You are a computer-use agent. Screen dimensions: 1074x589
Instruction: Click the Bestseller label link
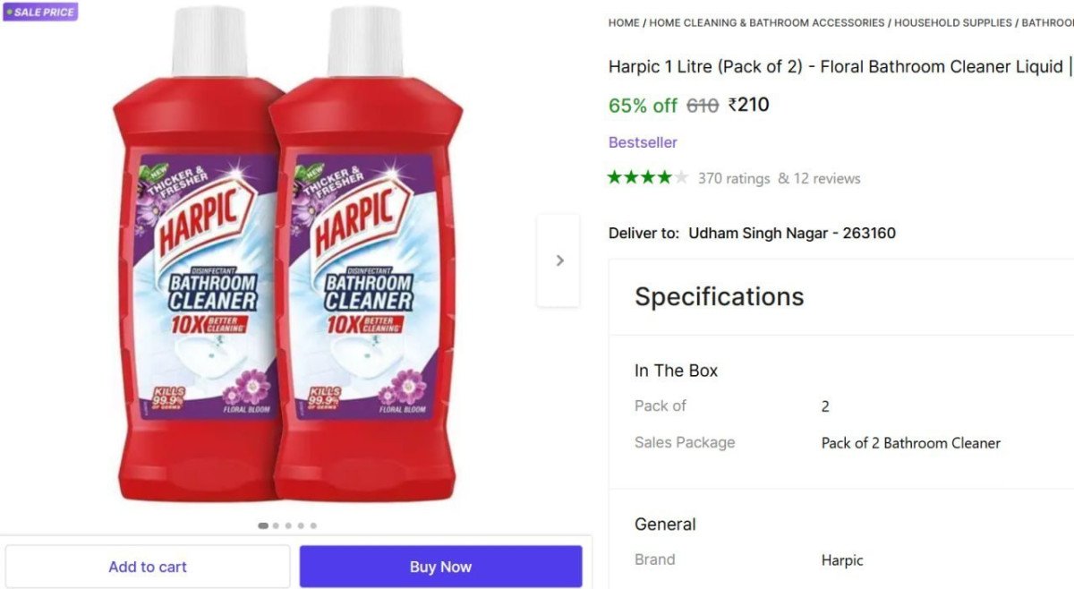643,141
